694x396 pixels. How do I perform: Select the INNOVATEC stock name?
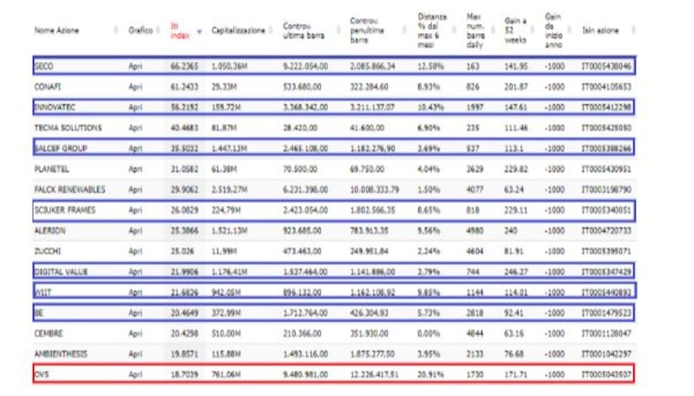[x=55, y=107]
